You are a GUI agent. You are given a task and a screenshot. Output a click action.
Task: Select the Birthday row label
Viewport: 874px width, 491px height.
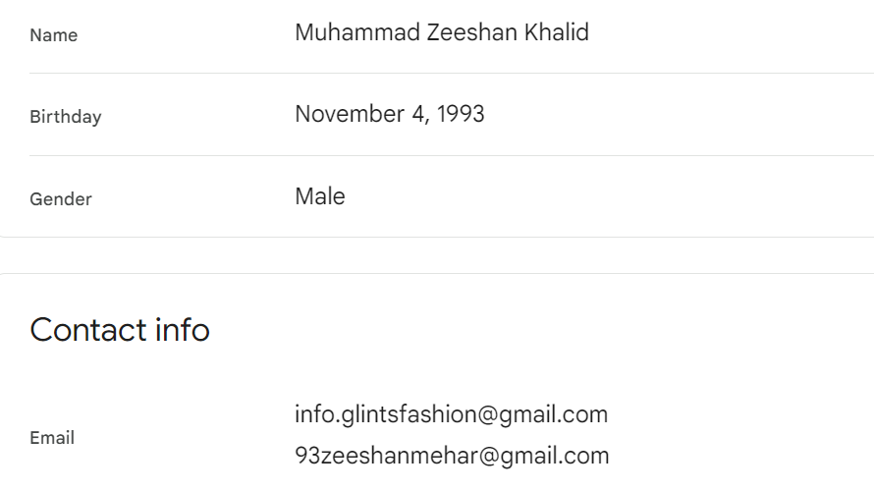click(x=65, y=117)
